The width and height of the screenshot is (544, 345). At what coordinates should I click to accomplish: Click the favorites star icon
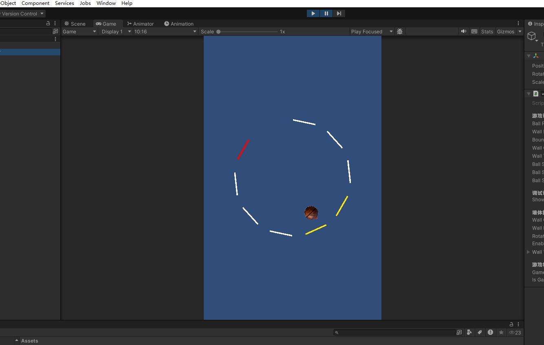coord(501,332)
